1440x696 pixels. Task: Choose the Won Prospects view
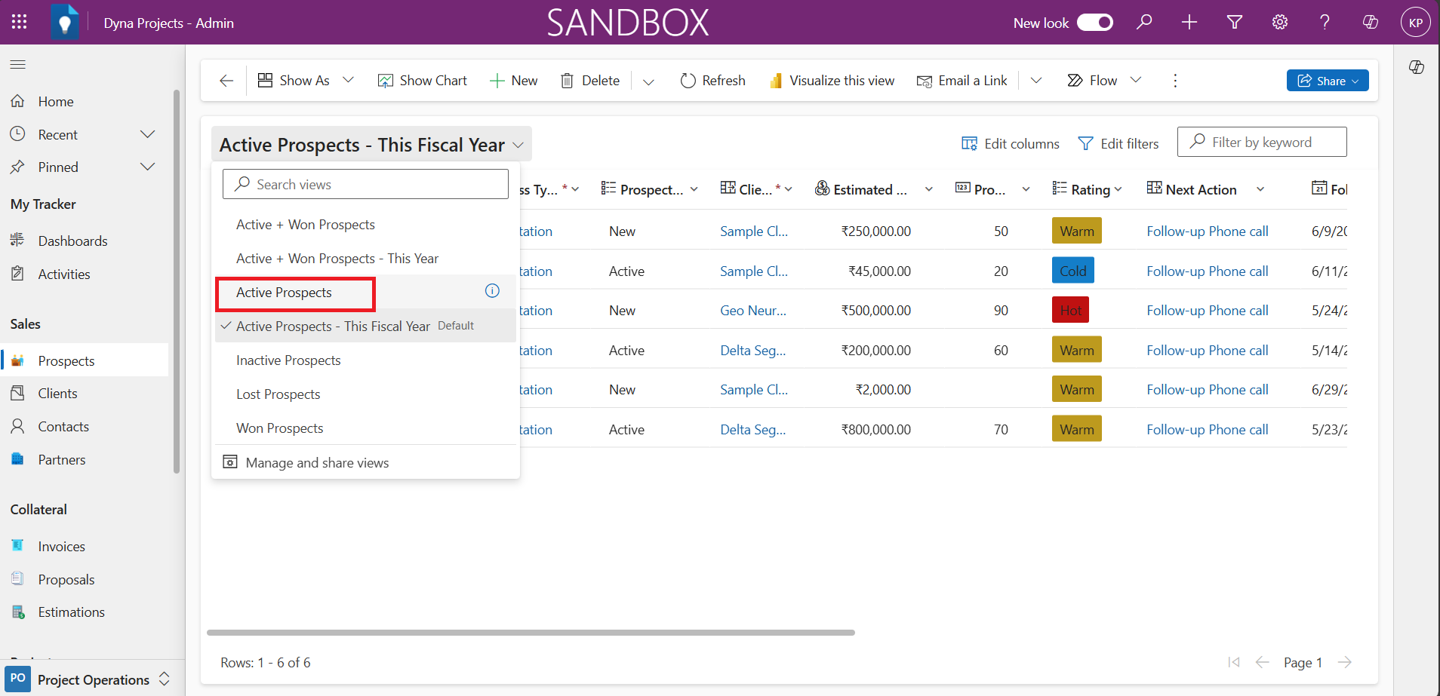(x=279, y=428)
